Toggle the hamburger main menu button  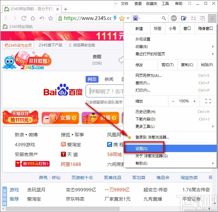point(212,18)
